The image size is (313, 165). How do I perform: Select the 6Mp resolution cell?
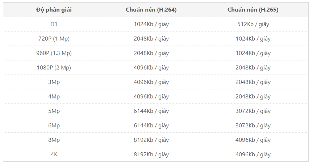(54, 126)
